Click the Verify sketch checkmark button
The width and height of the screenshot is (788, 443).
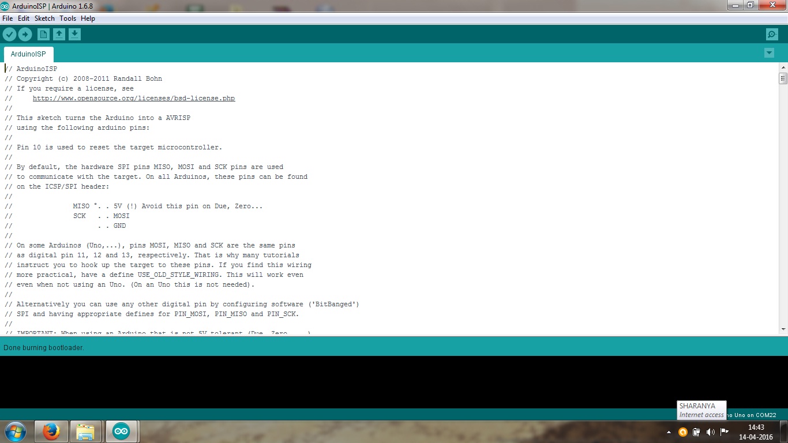pyautogui.click(x=9, y=35)
